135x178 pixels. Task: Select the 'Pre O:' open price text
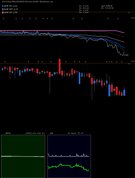pos(84,6)
